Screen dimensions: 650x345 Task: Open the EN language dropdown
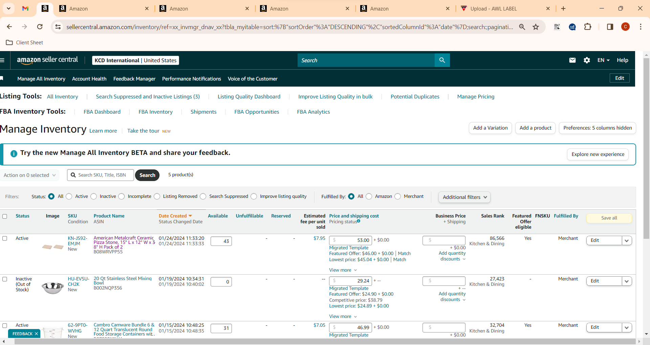click(603, 60)
